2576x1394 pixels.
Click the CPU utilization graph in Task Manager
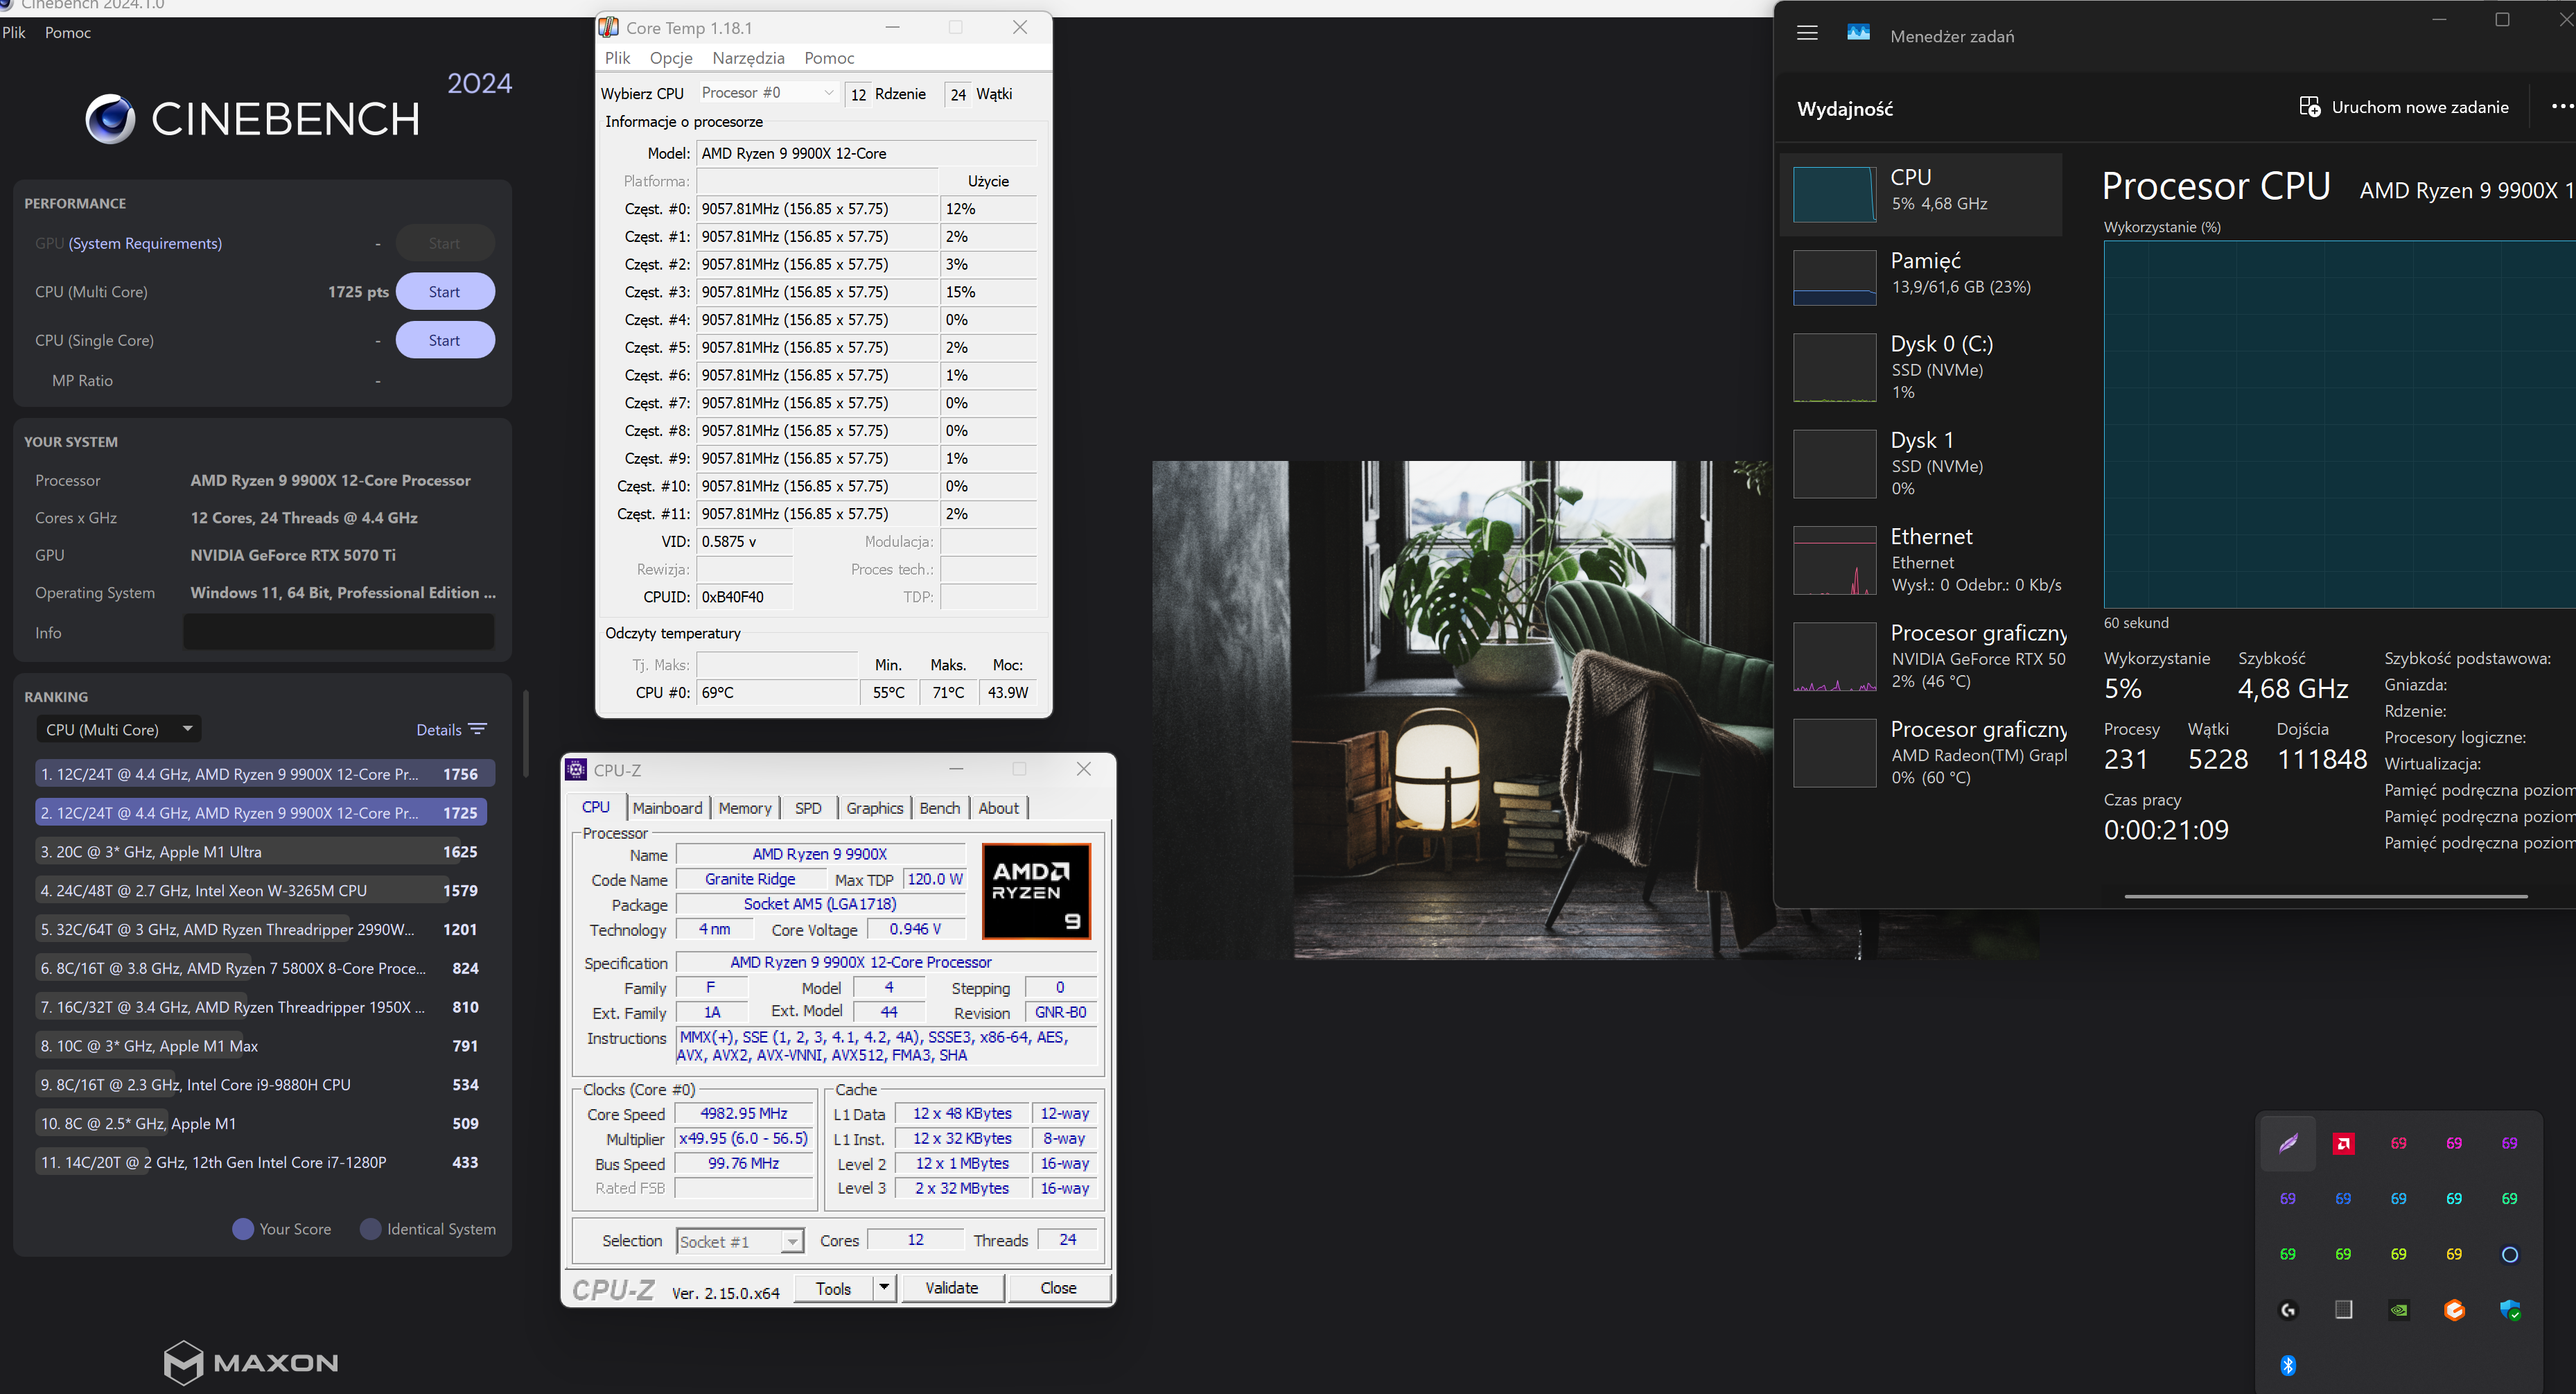[x=2340, y=424]
